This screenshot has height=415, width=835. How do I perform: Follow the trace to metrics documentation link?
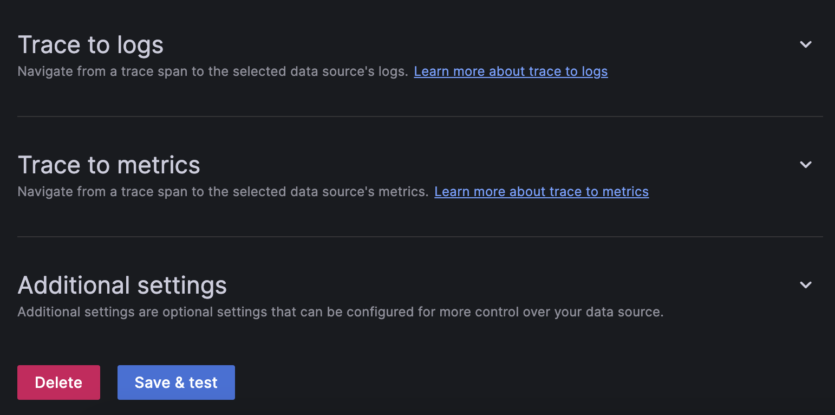pyautogui.click(x=542, y=192)
